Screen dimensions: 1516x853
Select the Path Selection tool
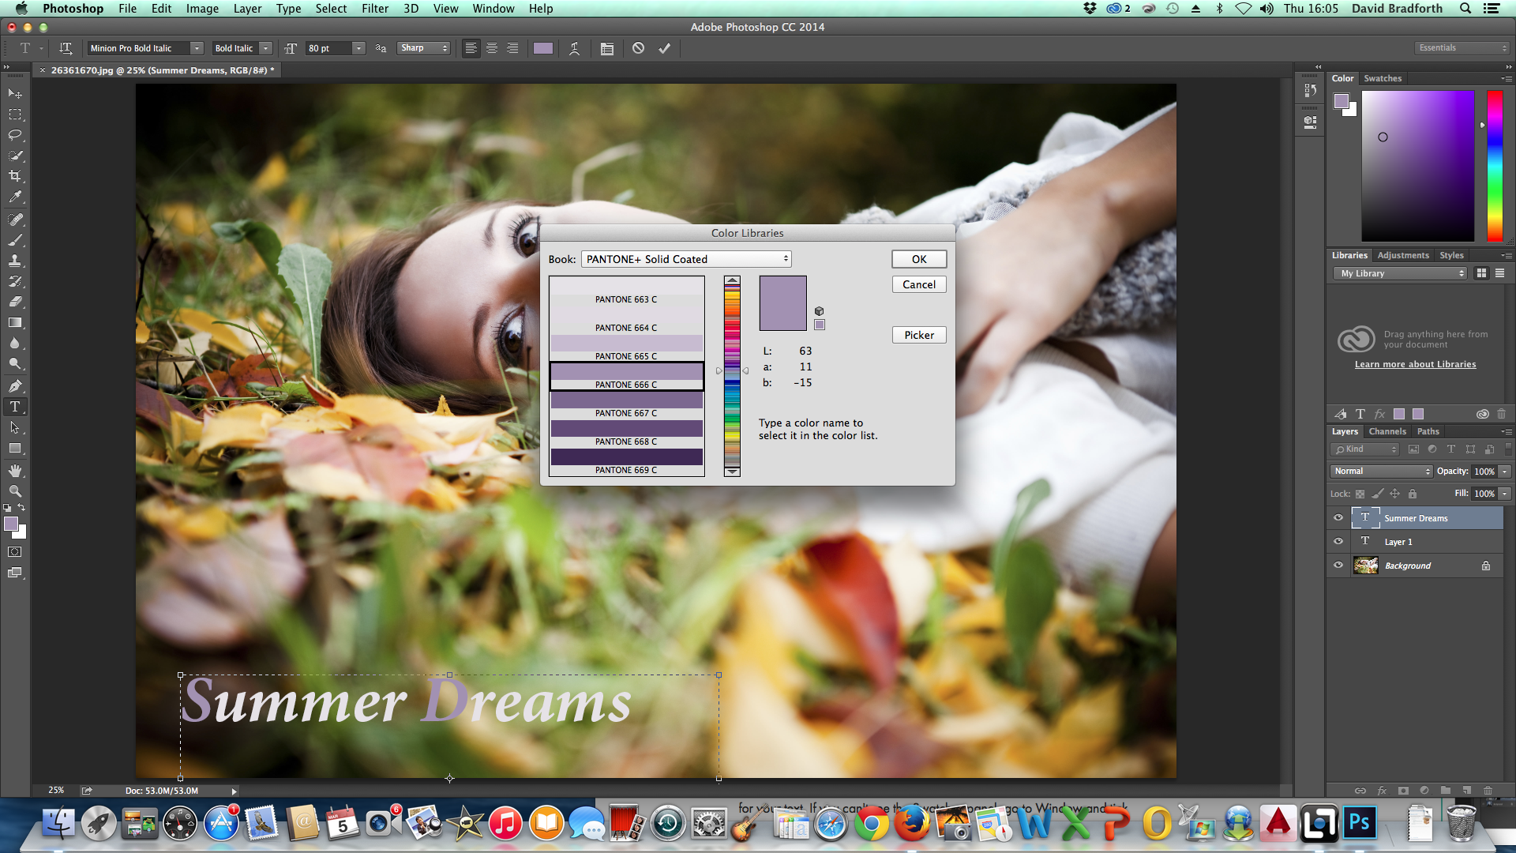(x=15, y=427)
